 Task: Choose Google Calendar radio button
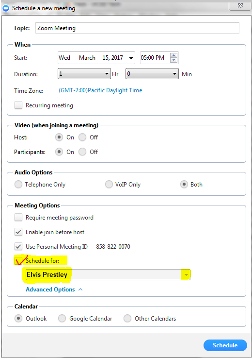[x=62, y=318]
